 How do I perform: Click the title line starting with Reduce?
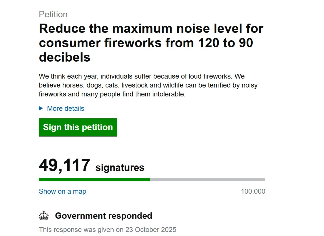pyautogui.click(x=151, y=28)
